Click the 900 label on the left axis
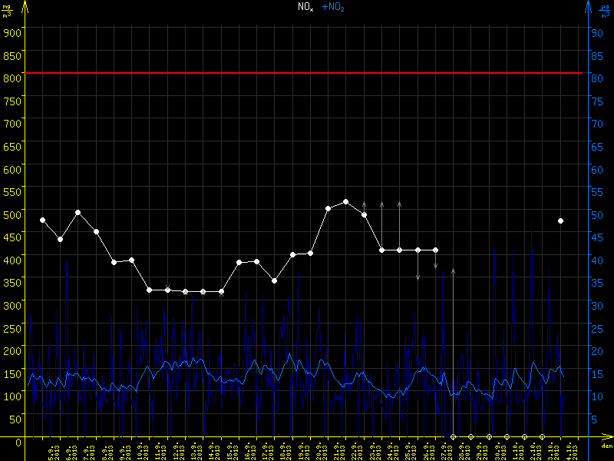614x461 pixels. pos(12,32)
